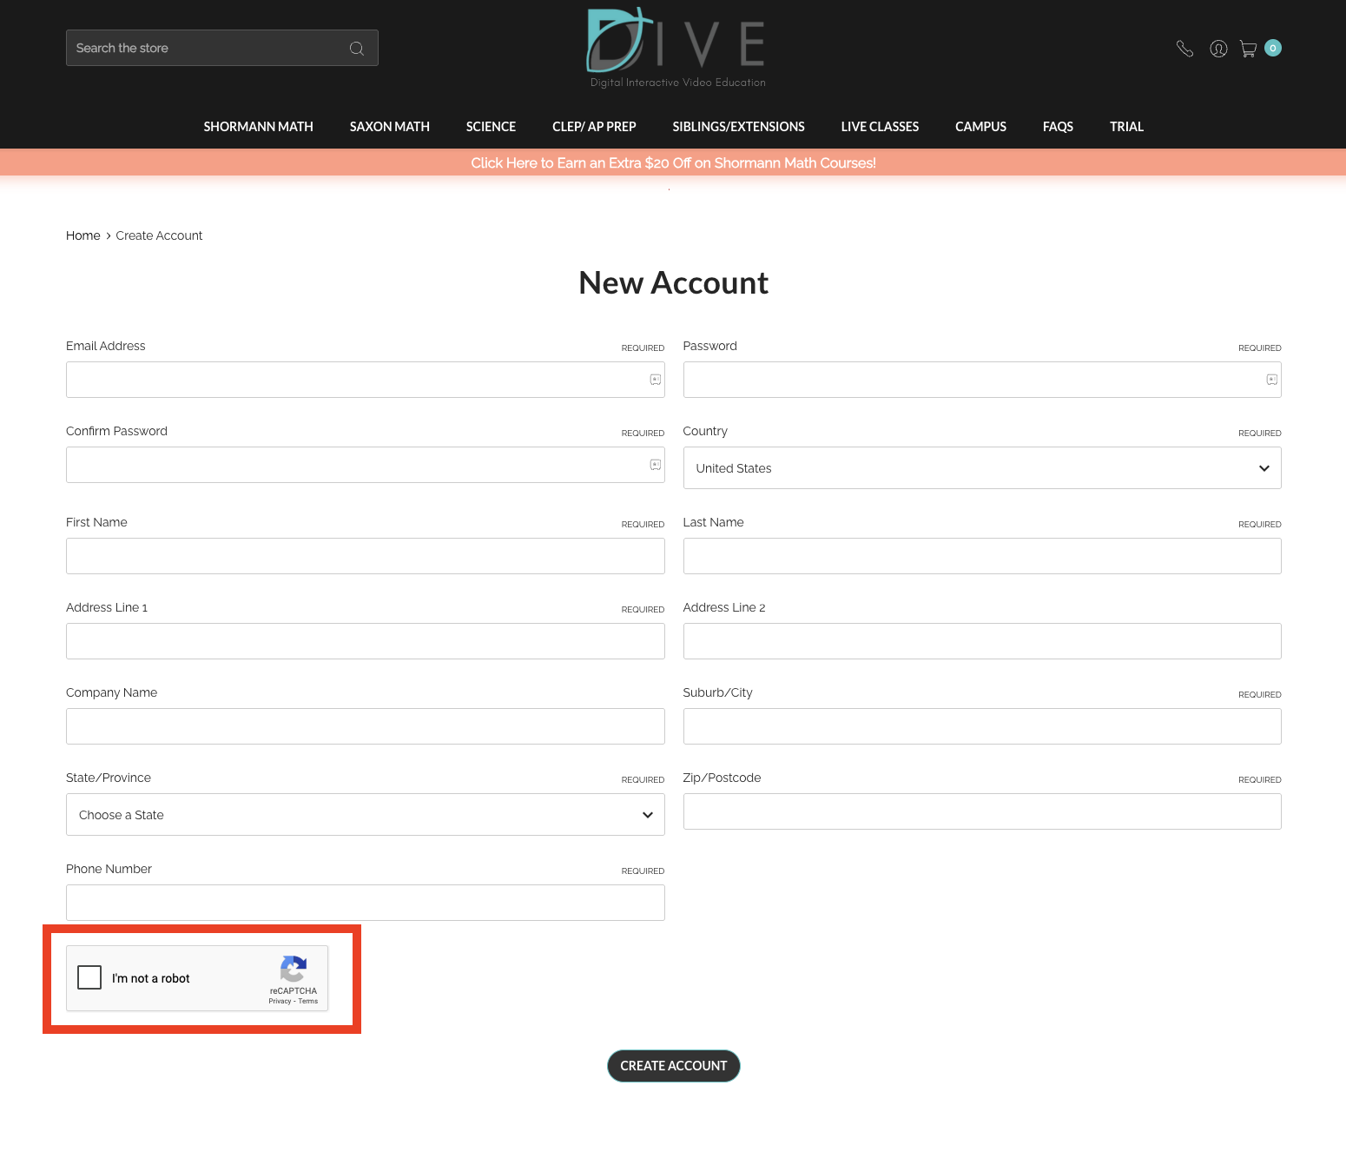The width and height of the screenshot is (1346, 1152).
Task: Click autofill icon in Confirm Password field
Action: (656, 465)
